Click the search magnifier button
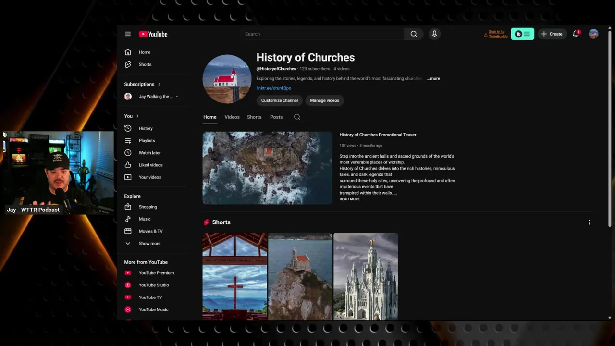The image size is (615, 346). pyautogui.click(x=414, y=34)
